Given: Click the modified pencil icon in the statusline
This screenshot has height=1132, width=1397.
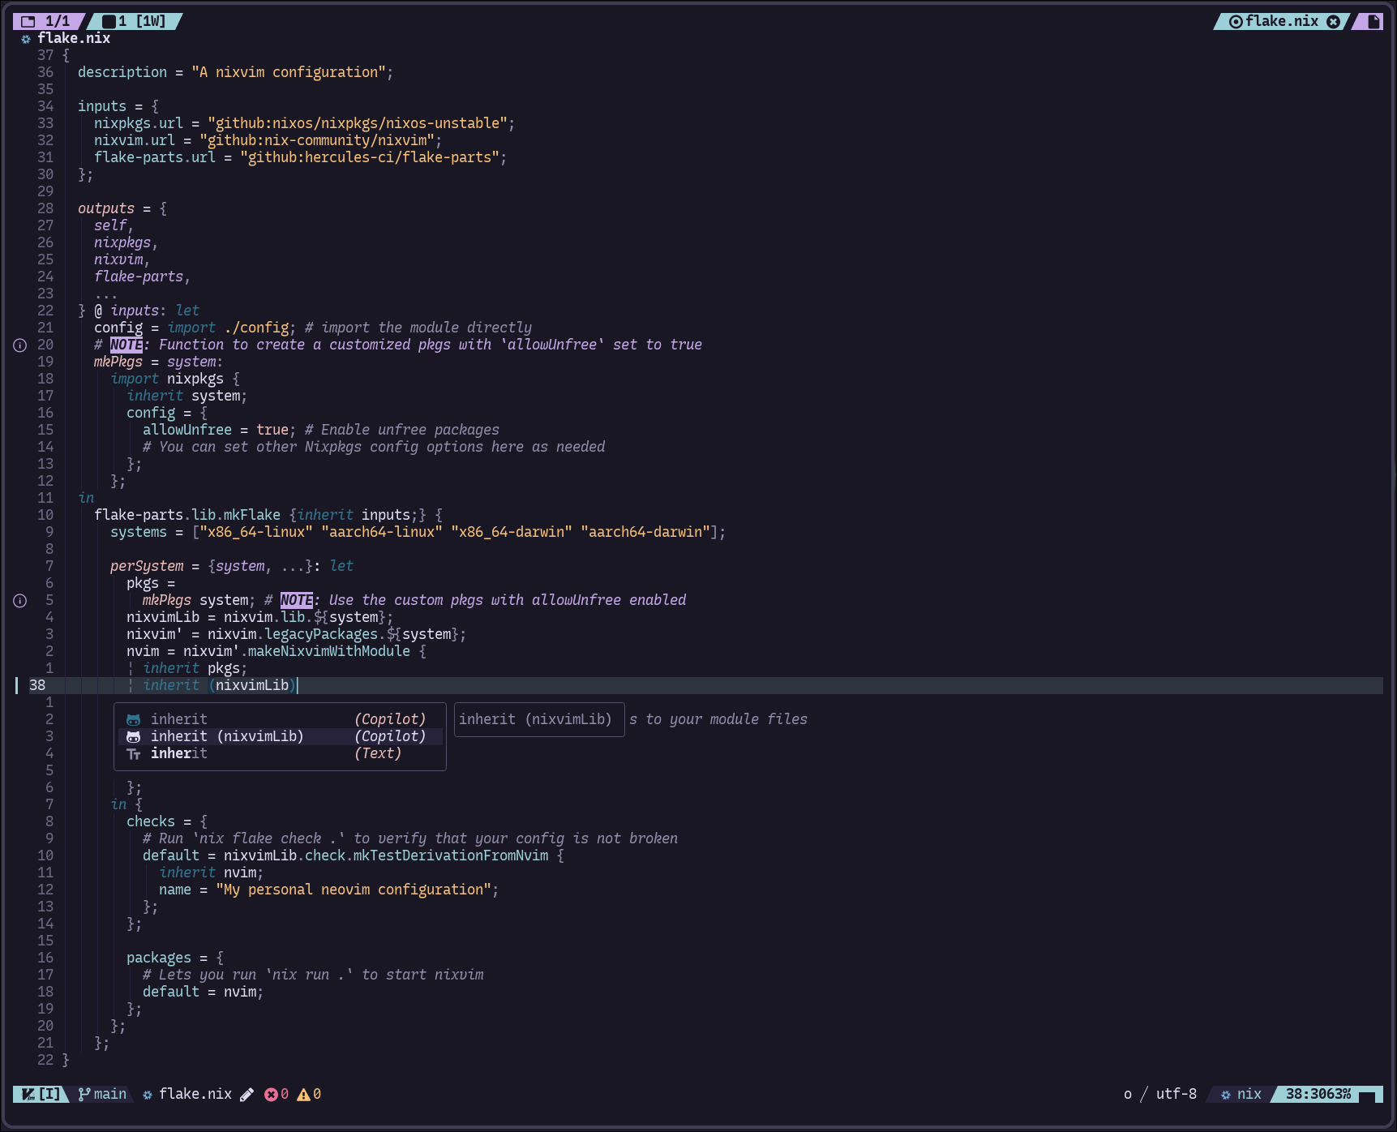Looking at the screenshot, I should pyautogui.click(x=247, y=1095).
